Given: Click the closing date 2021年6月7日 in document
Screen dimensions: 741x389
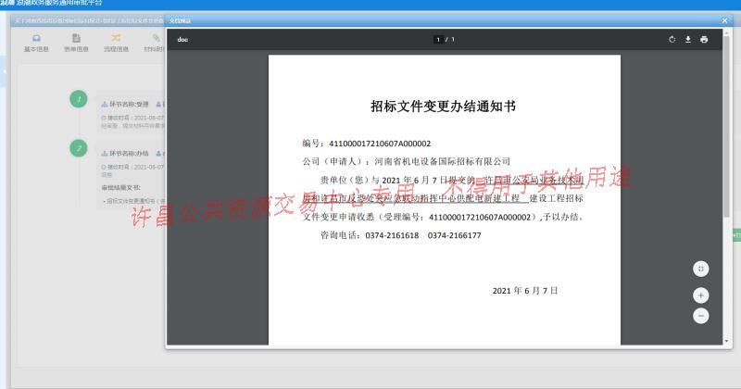Looking at the screenshot, I should (525, 291).
